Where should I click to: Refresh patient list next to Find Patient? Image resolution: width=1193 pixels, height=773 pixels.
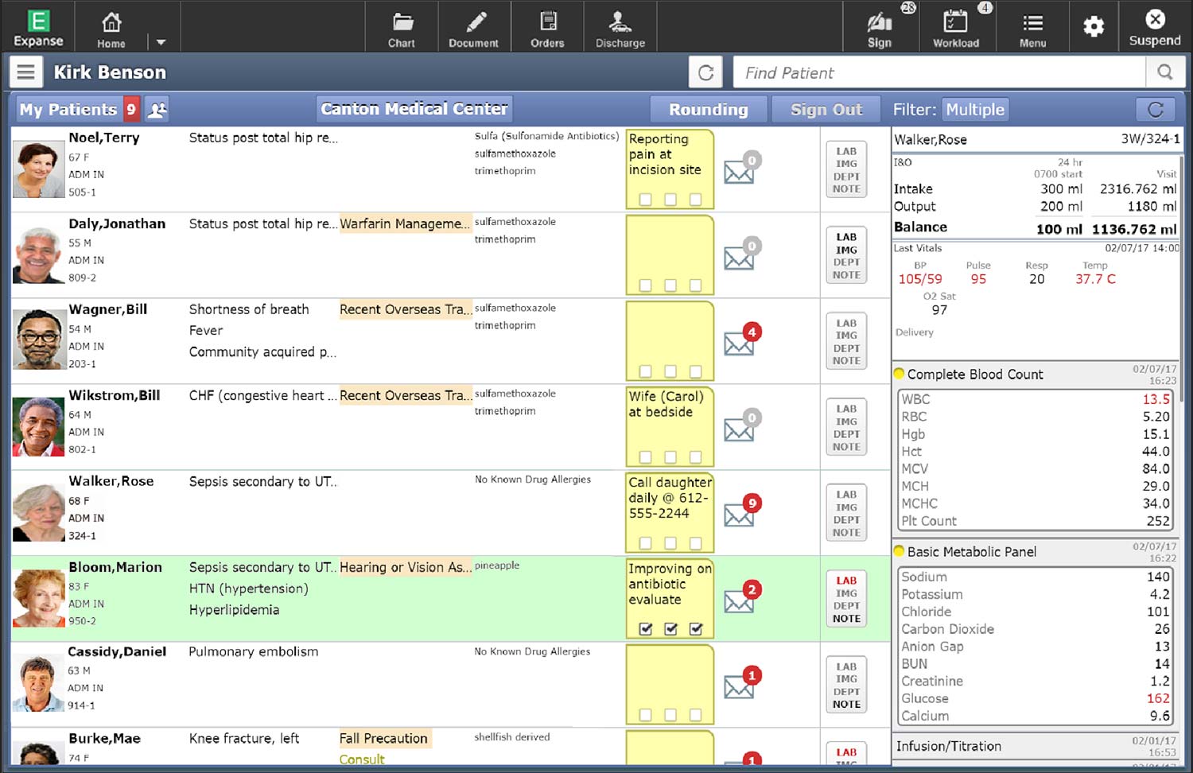(x=705, y=72)
